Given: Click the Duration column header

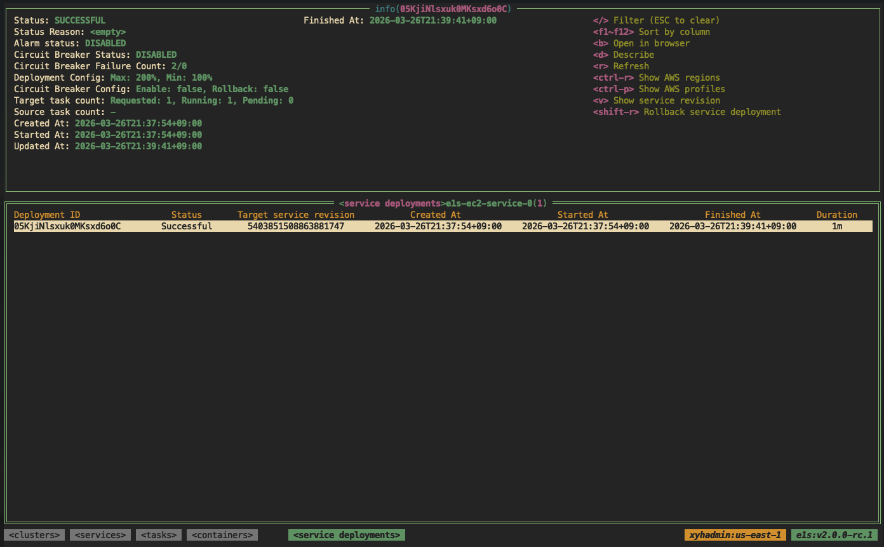Looking at the screenshot, I should [837, 215].
